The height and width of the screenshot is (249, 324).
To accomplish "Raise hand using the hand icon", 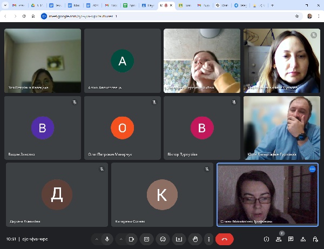I will (x=195, y=239).
